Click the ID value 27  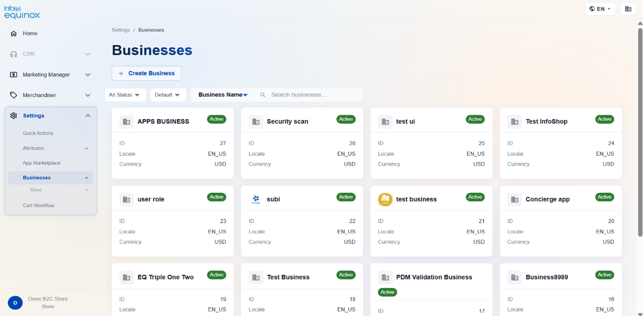coord(223,144)
